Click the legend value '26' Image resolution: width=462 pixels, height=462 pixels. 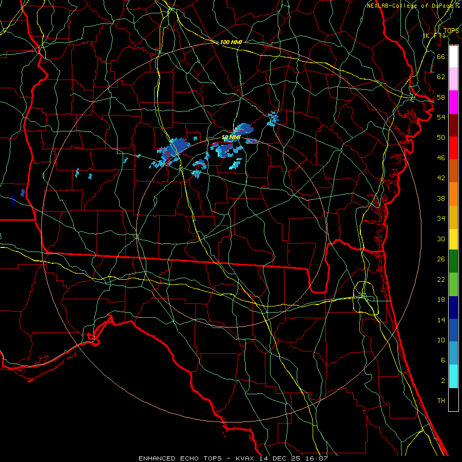tap(441, 259)
